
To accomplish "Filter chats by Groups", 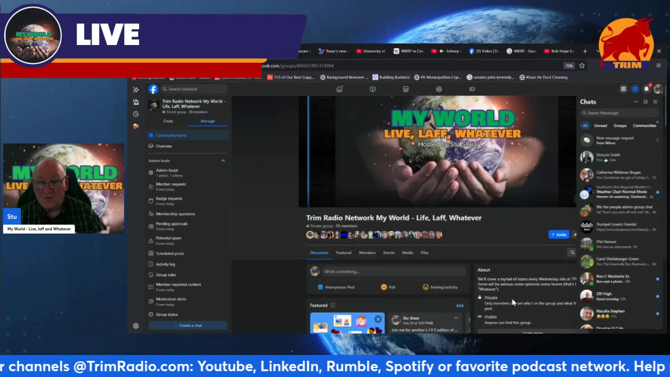I will pos(620,126).
